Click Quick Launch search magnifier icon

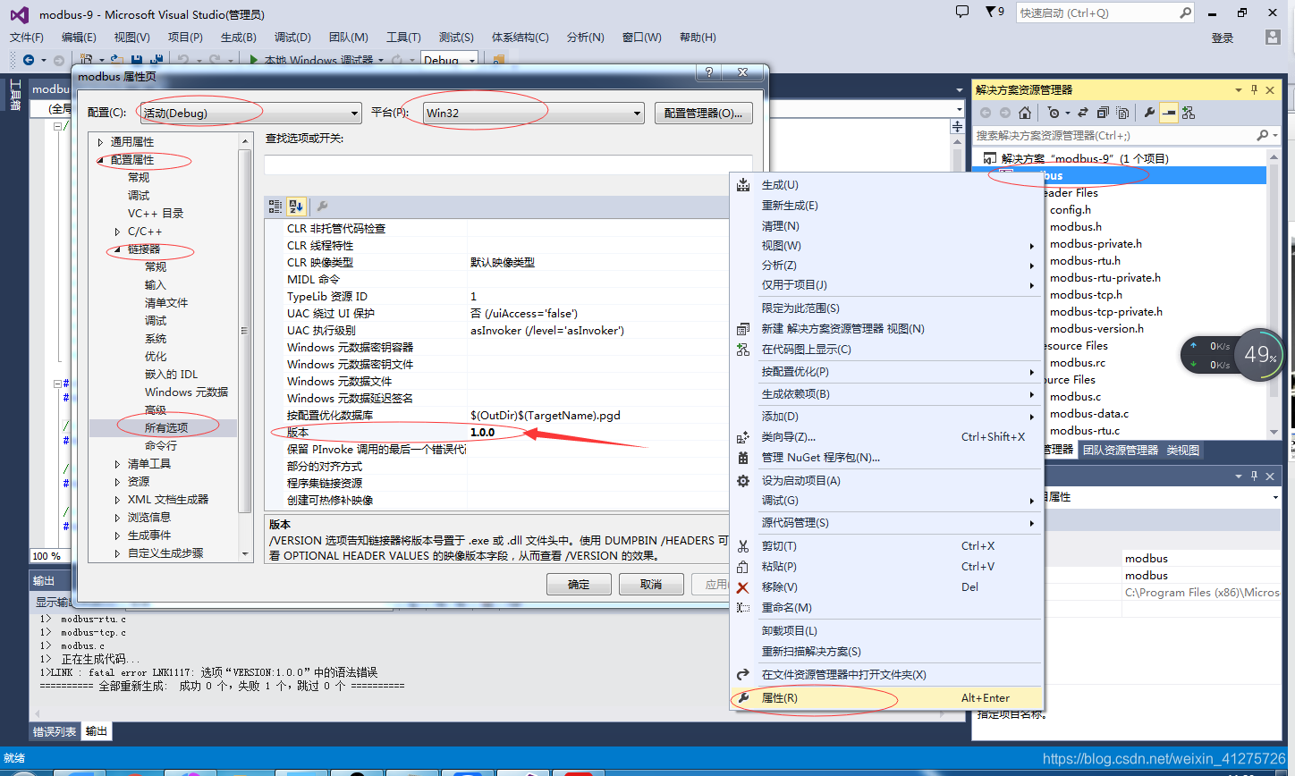pyautogui.click(x=1185, y=13)
